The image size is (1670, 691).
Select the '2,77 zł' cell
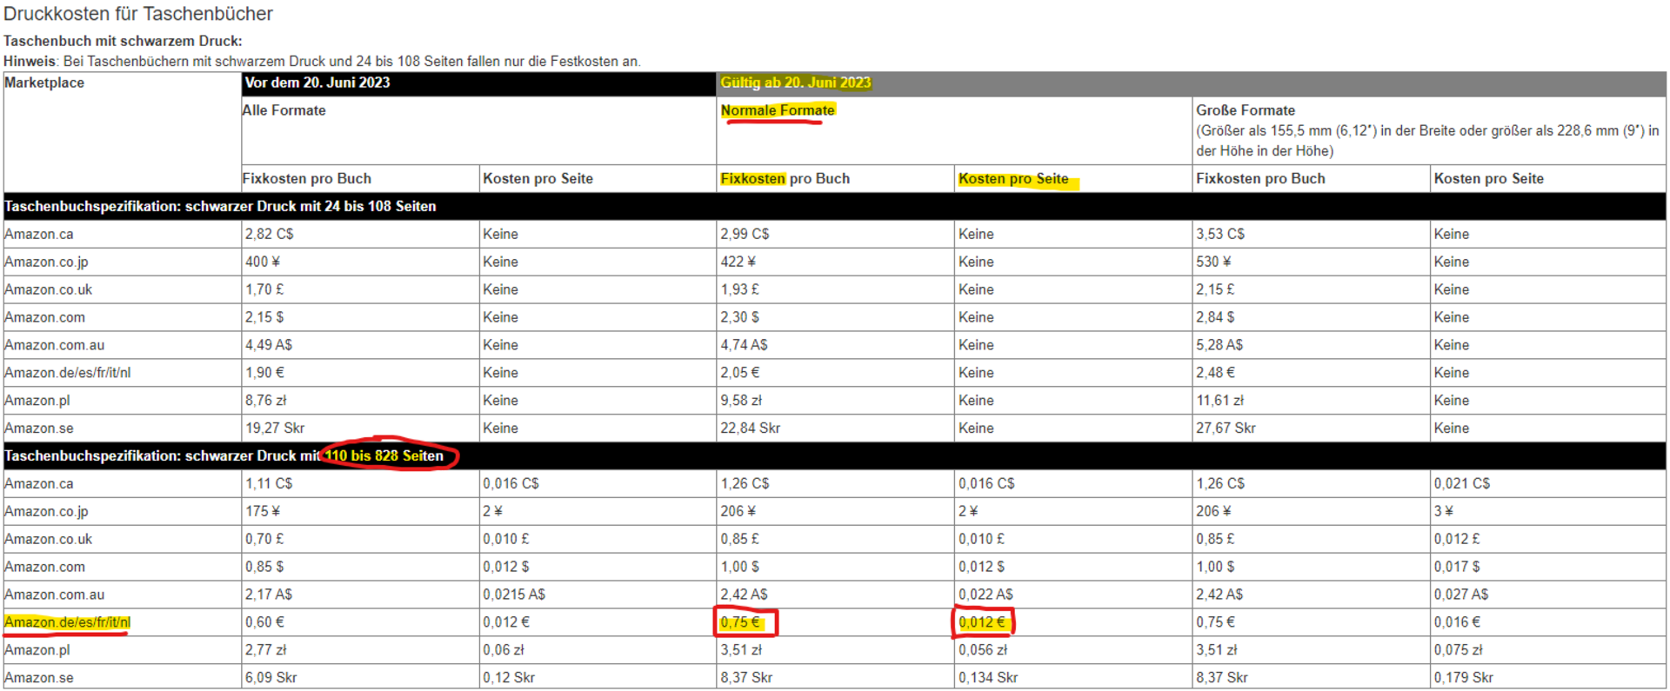[x=360, y=650]
